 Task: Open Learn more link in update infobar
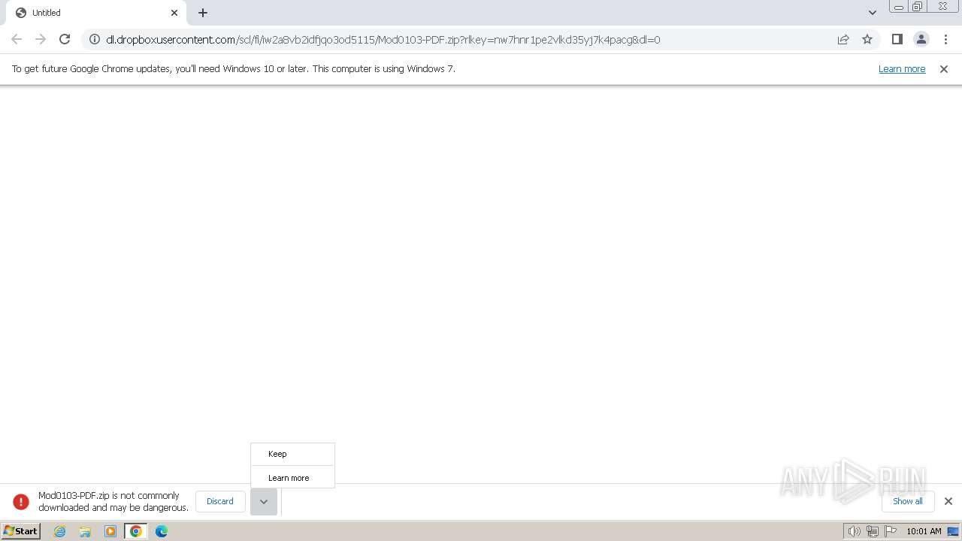tap(902, 68)
